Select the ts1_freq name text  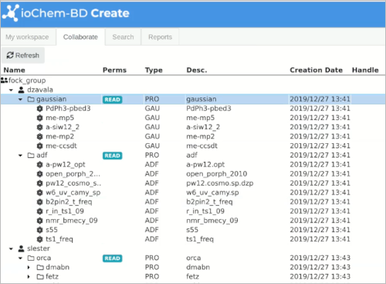59,239
